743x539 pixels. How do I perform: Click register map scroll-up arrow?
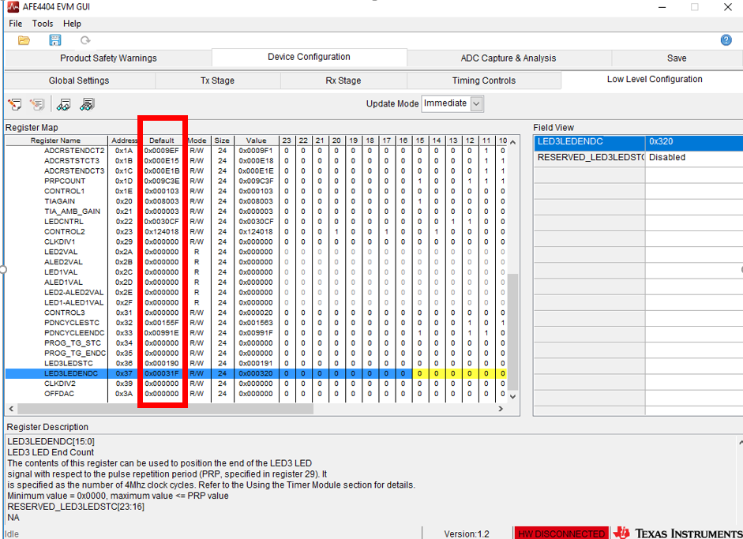pos(512,141)
